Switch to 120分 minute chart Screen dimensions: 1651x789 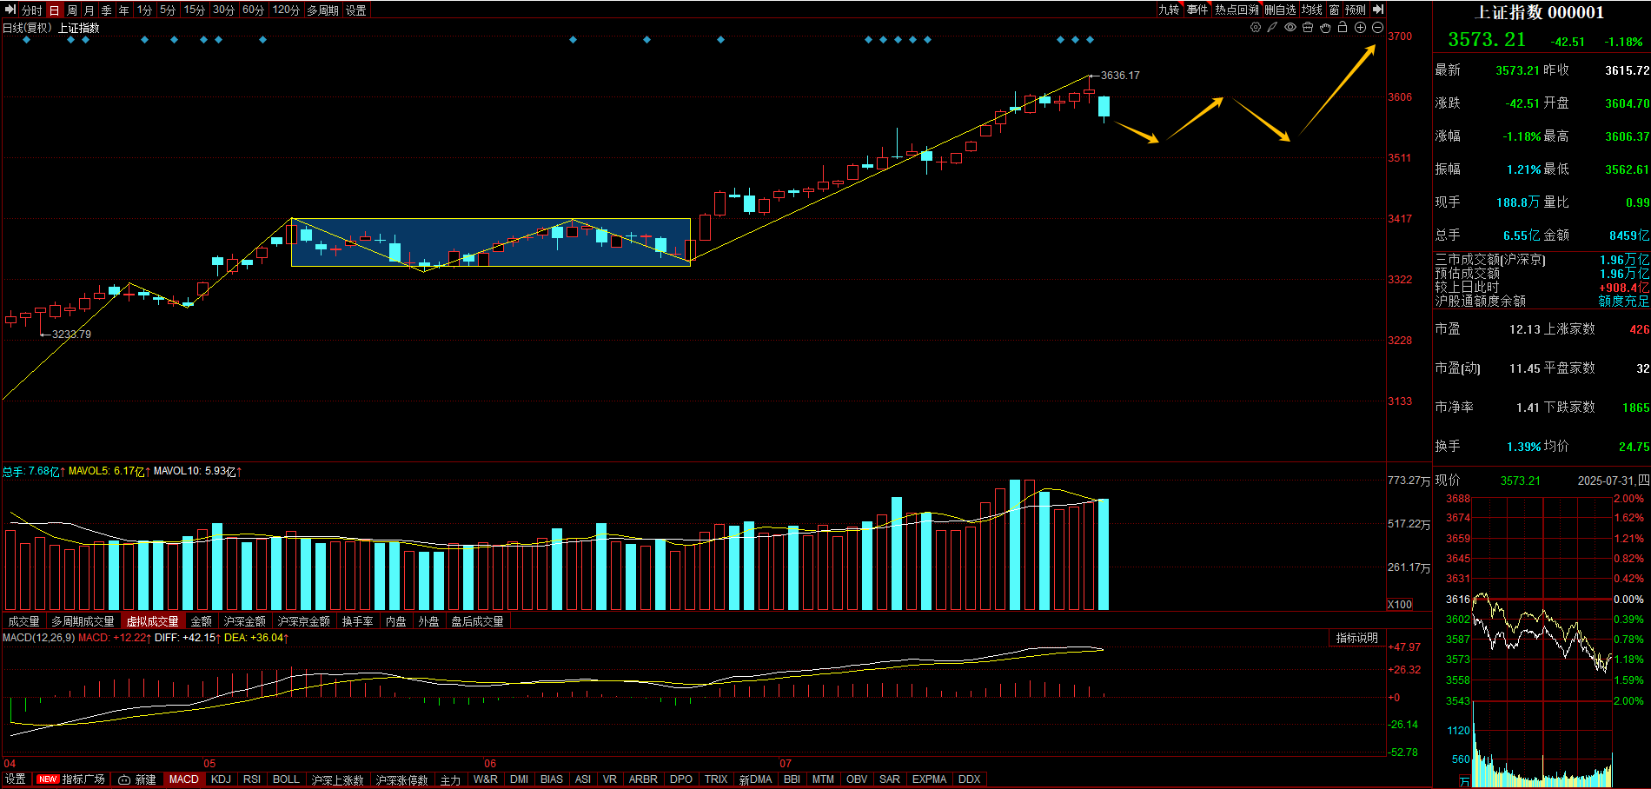(x=286, y=10)
